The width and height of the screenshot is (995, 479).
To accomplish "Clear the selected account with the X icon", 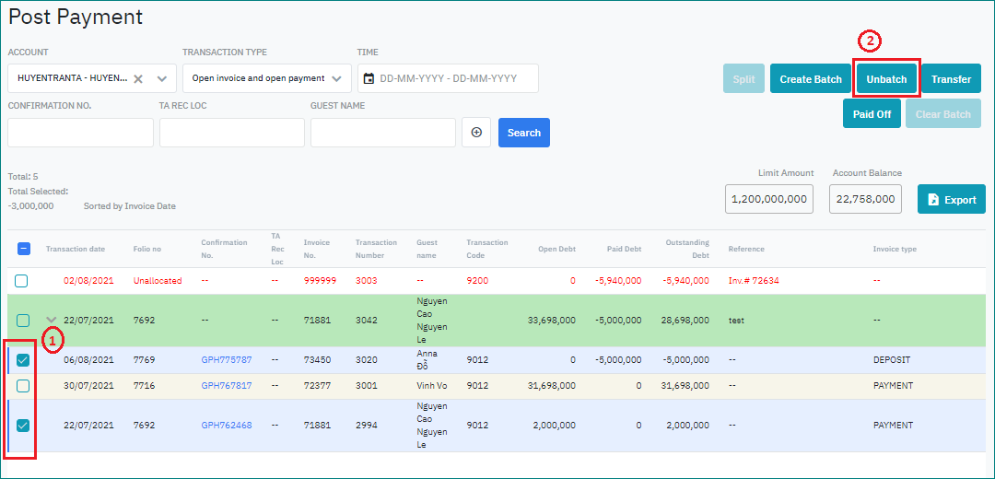I will (x=138, y=79).
